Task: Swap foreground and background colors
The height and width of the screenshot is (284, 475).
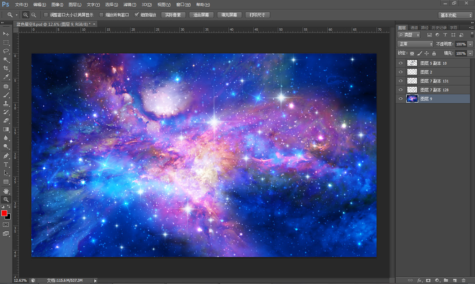Action: (x=9, y=206)
